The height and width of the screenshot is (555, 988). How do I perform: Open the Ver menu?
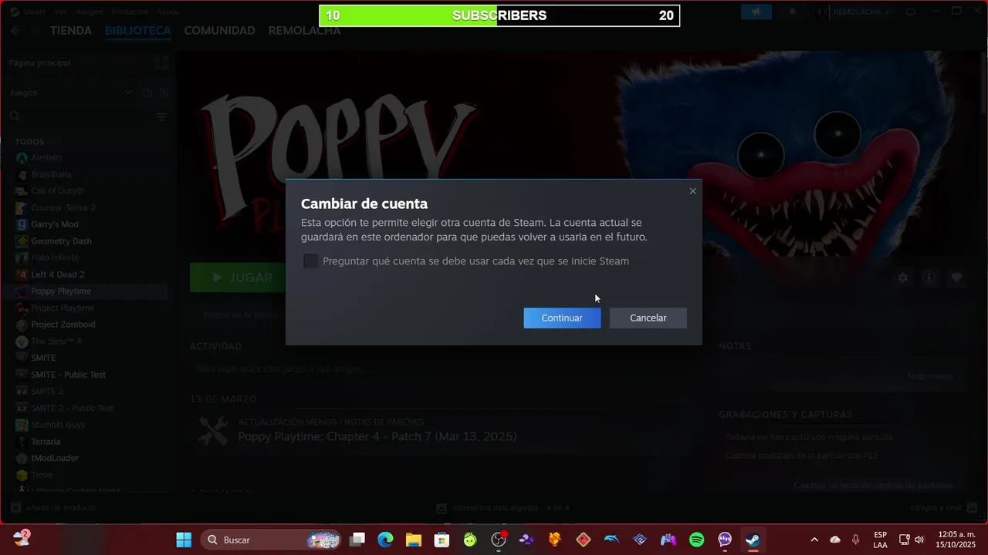click(x=60, y=12)
